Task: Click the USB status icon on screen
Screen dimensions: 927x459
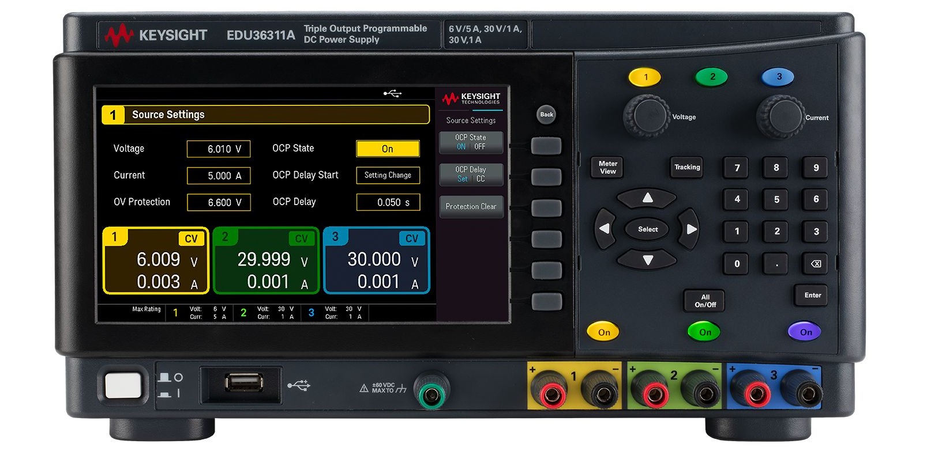Action: pos(393,93)
